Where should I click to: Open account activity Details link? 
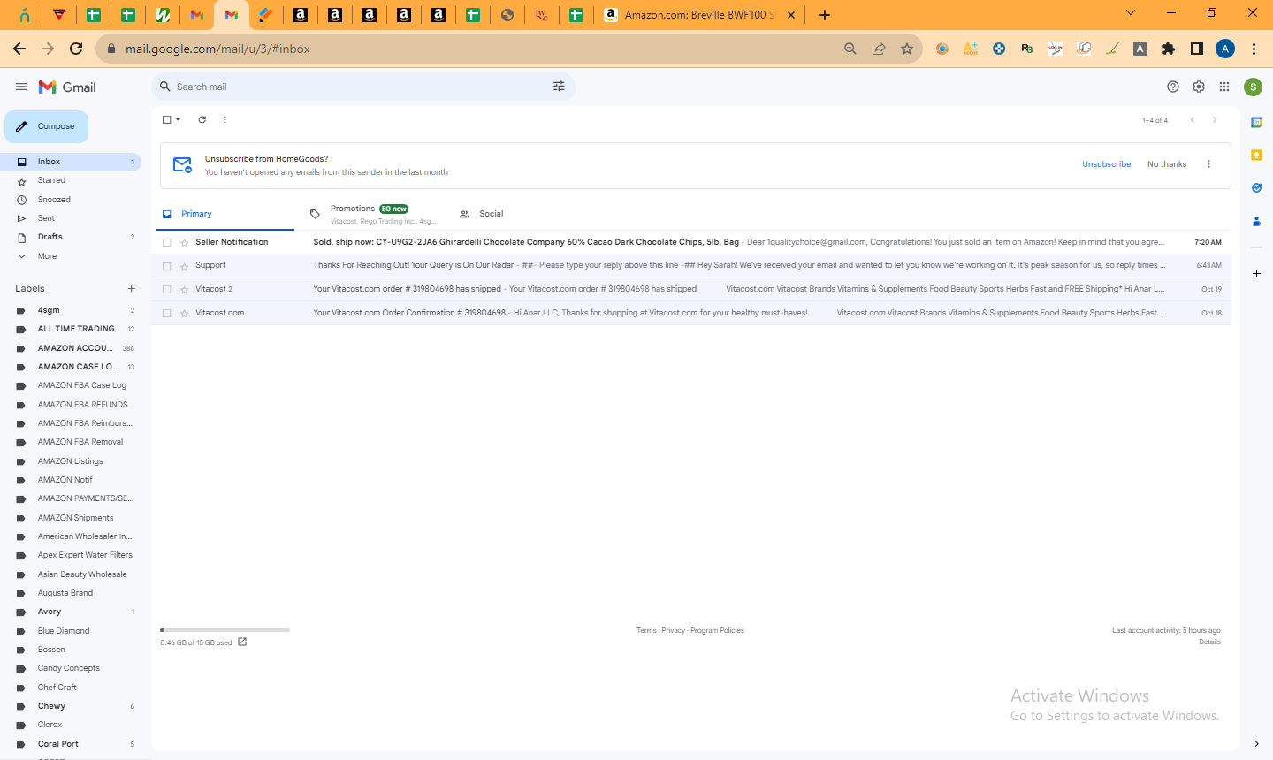click(1209, 642)
